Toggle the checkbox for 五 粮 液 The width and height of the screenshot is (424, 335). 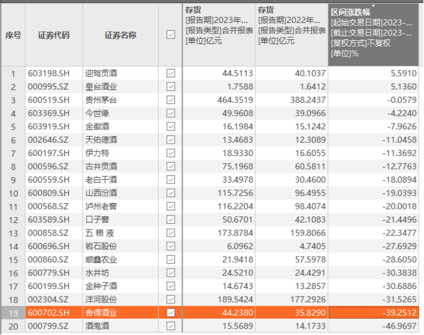coord(171,232)
